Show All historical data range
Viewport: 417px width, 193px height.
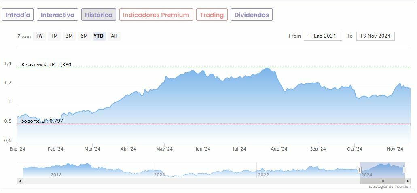114,36
